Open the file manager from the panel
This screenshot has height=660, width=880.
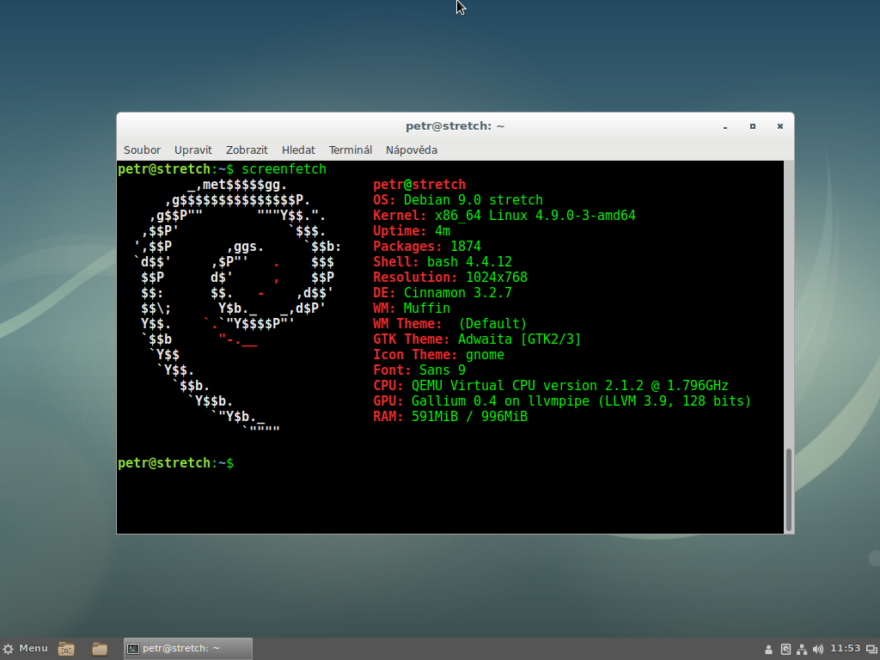tap(99, 648)
